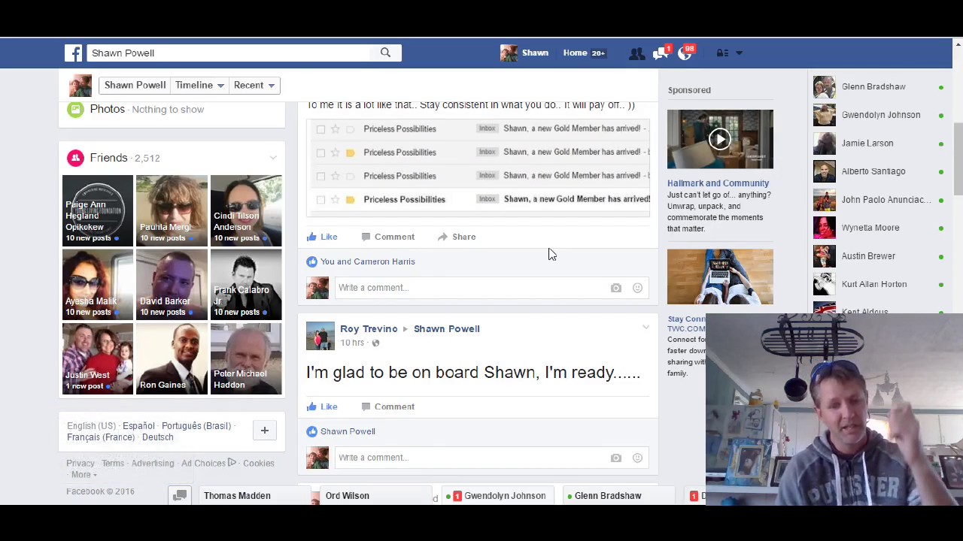The image size is (963, 541).
Task: Open Ayesha Malik friend thumbnail
Action: [98, 285]
